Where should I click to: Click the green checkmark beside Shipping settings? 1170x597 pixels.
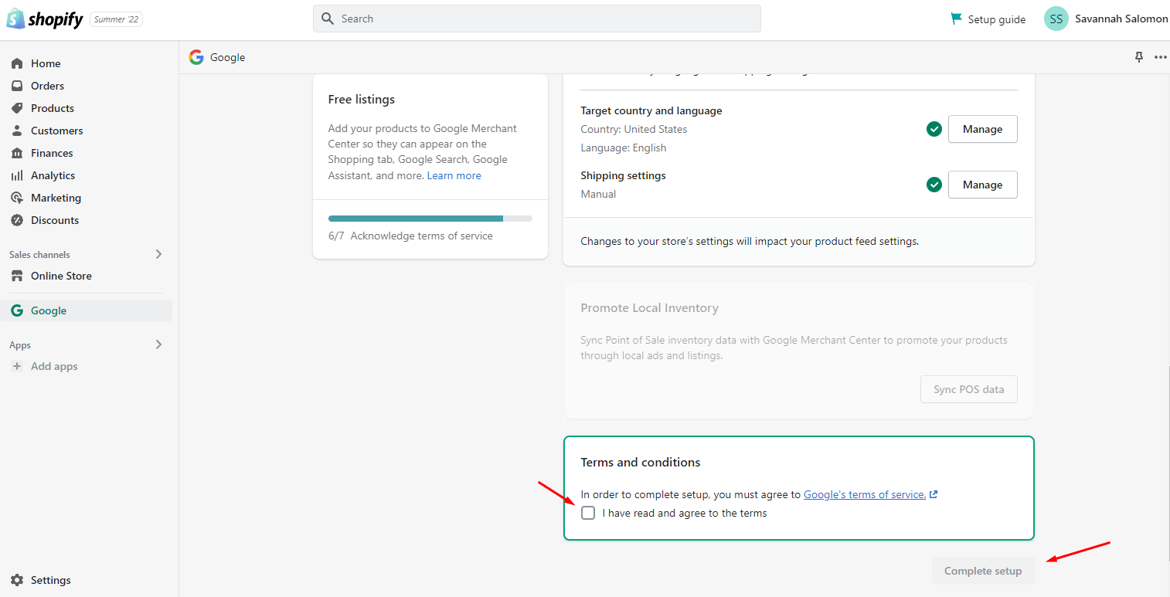(x=934, y=185)
